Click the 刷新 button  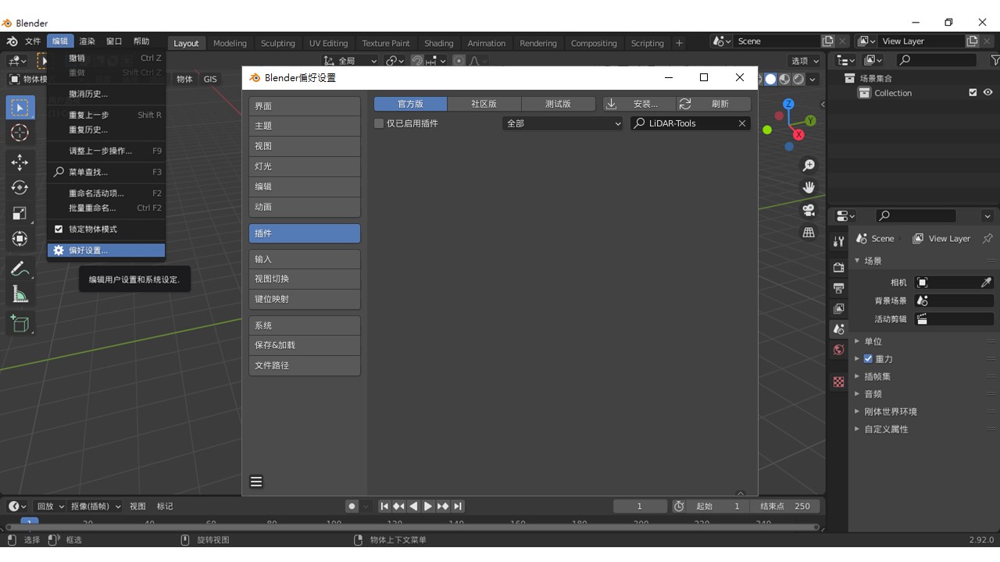[x=714, y=104]
